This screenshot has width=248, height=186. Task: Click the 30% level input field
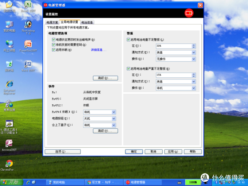tap(174, 46)
